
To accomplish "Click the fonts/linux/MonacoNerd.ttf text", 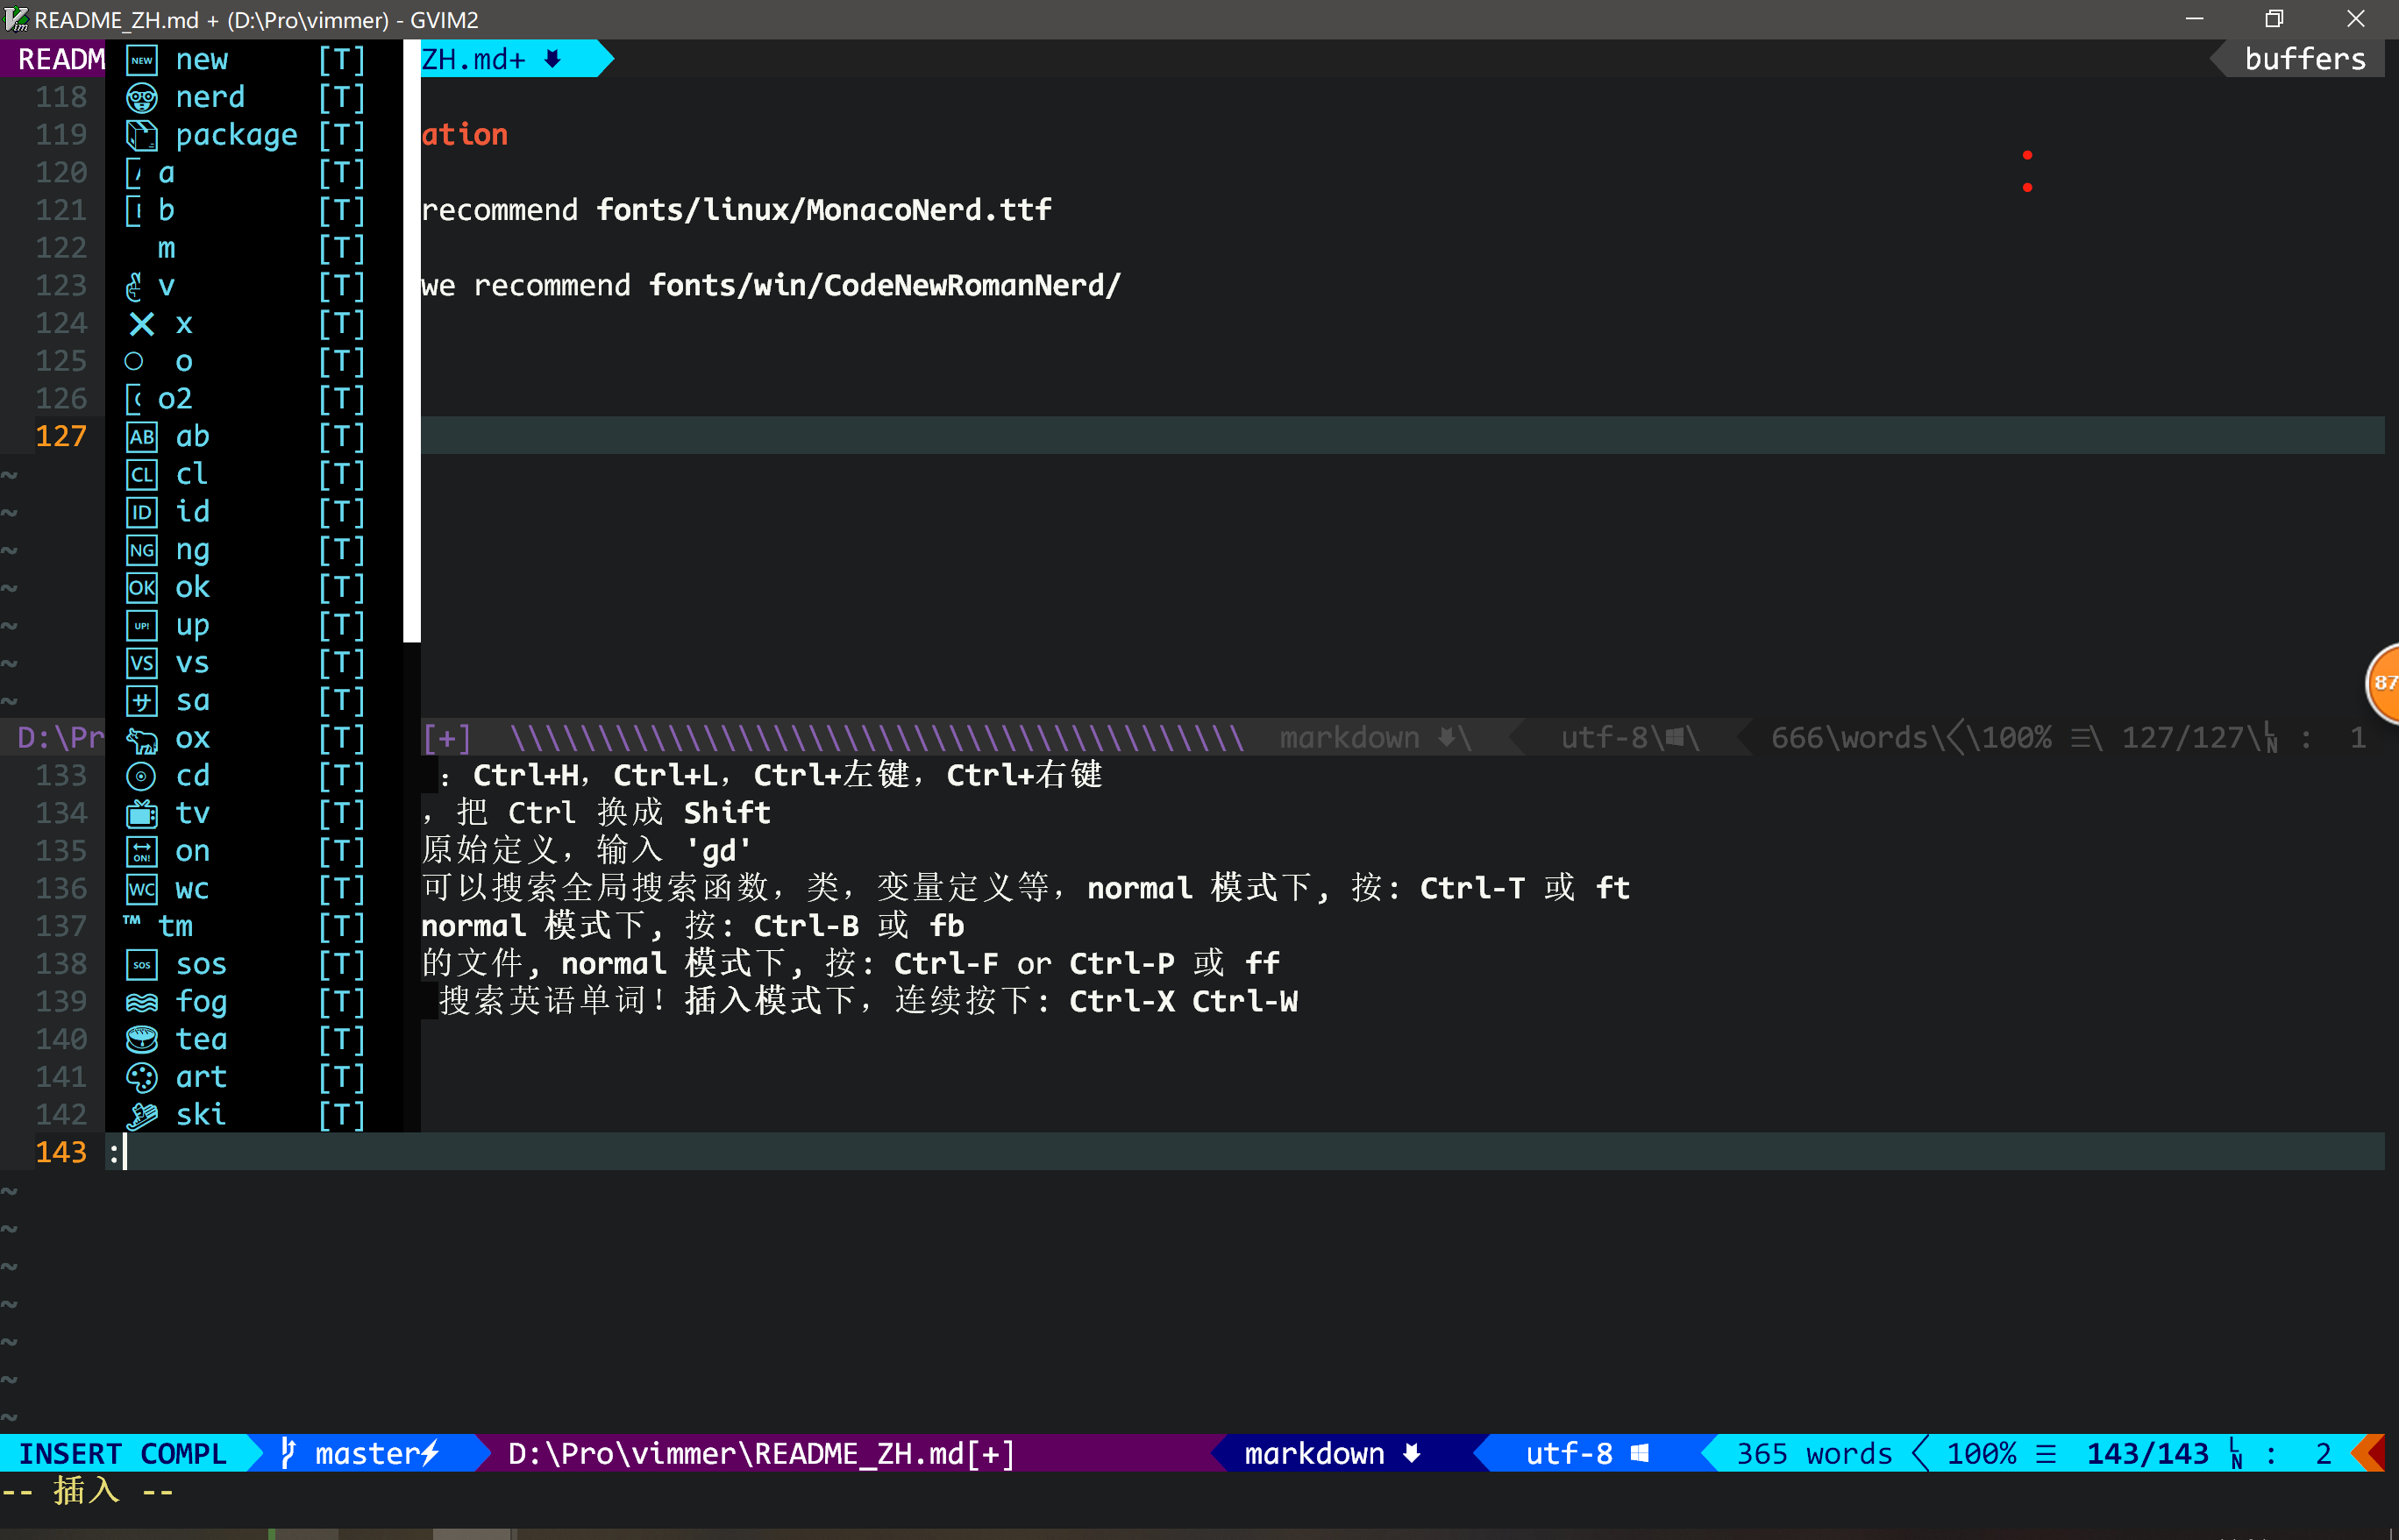I will tap(824, 210).
